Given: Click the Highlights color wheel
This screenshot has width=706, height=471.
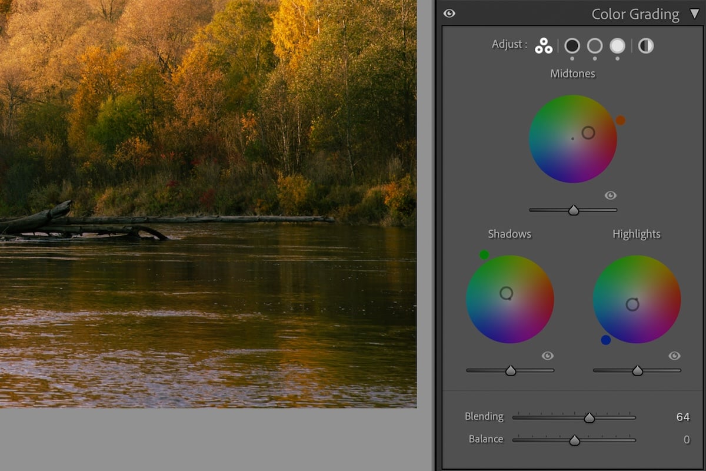Looking at the screenshot, I should click(636, 299).
